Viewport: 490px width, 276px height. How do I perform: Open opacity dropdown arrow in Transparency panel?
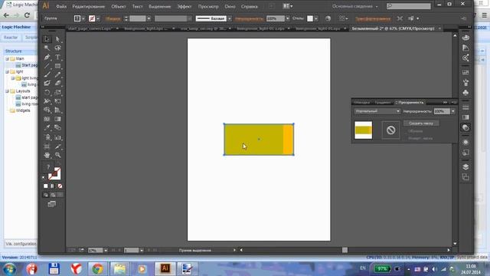tap(452, 111)
